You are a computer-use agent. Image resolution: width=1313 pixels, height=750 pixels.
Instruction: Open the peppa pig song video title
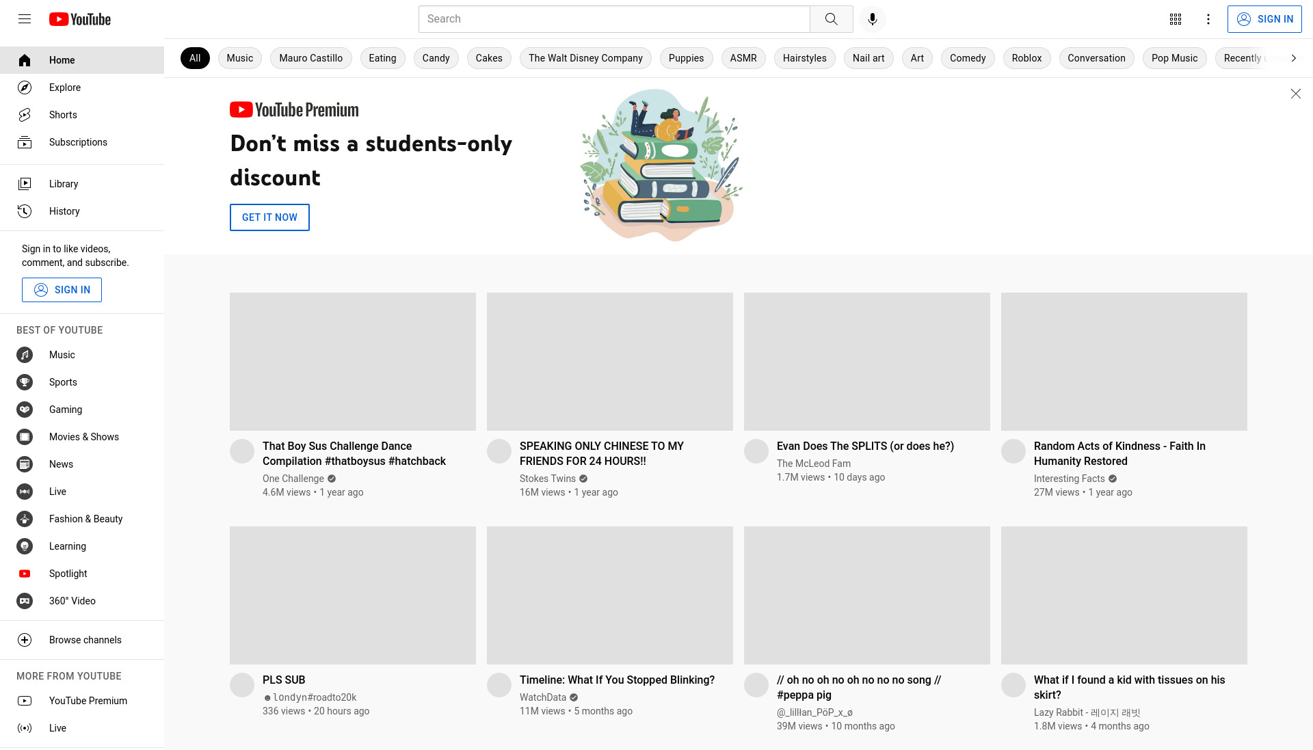(859, 687)
